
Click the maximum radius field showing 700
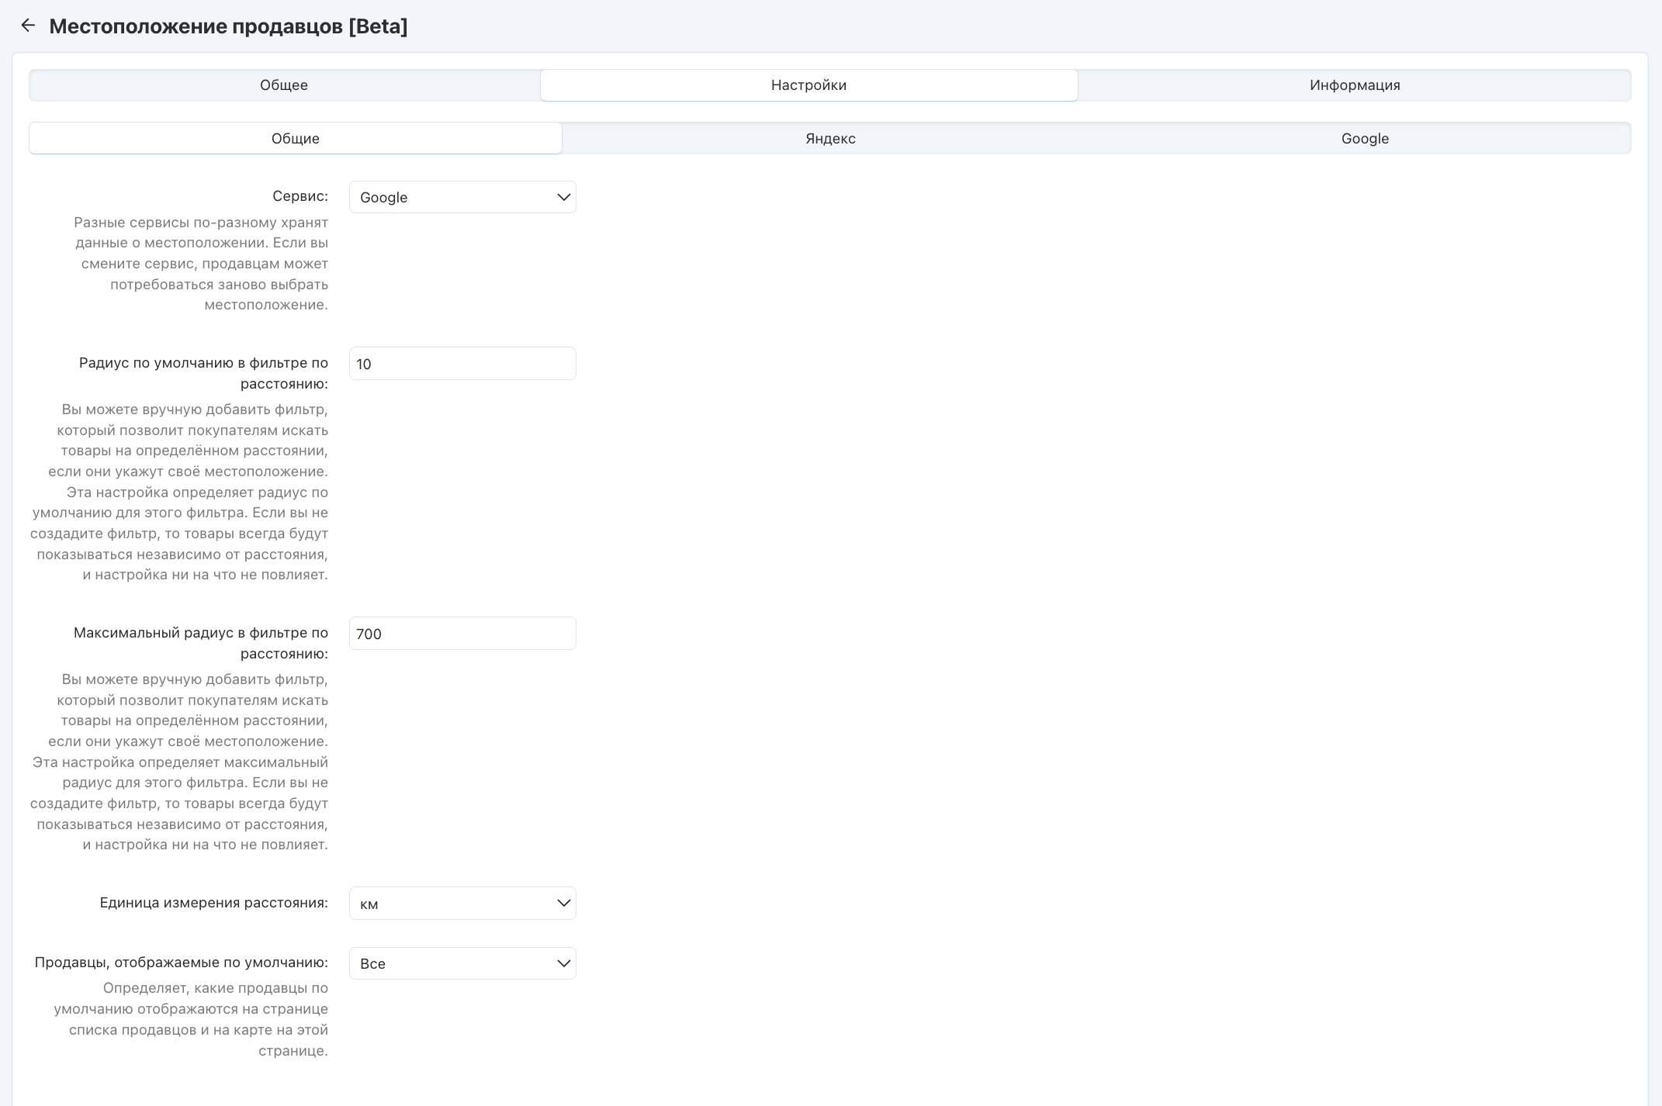[x=462, y=634]
